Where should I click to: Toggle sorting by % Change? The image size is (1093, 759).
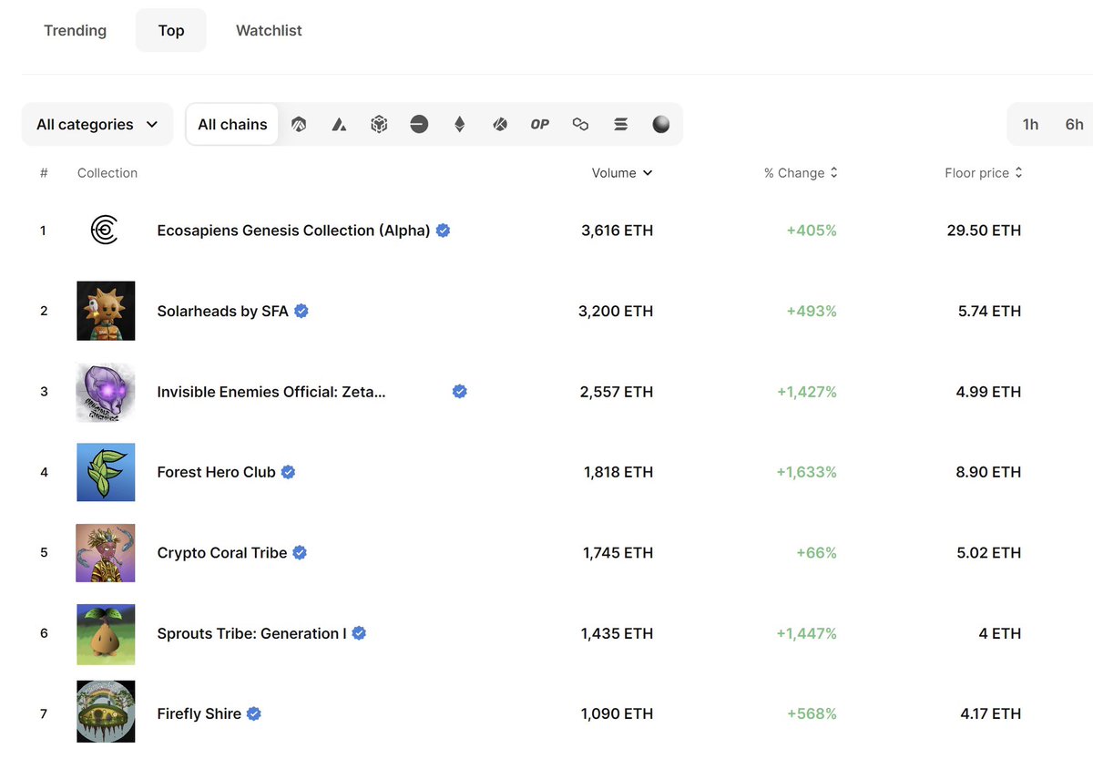point(801,172)
